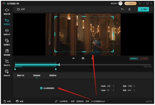Select the 视频合并 video merge tool

7,32
